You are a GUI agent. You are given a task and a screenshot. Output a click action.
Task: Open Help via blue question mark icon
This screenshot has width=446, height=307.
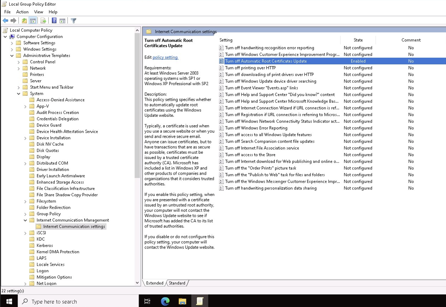[x=54, y=21]
